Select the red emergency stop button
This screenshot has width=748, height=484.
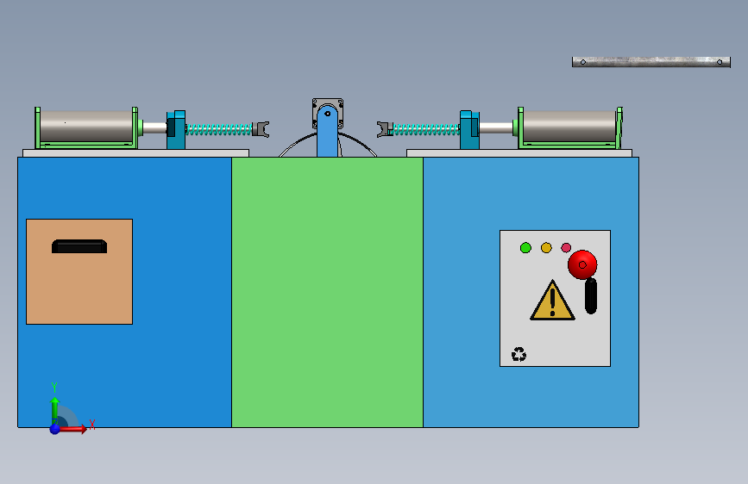point(582,264)
